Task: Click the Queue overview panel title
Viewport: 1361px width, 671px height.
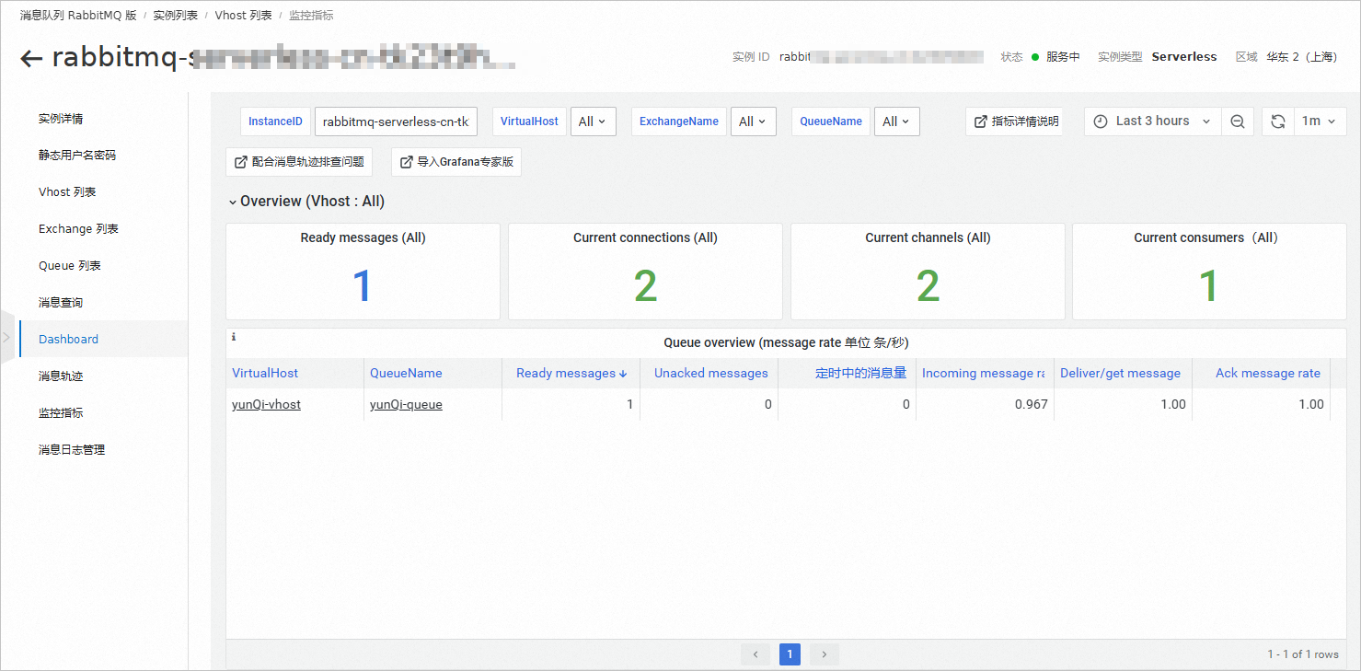Action: [786, 342]
